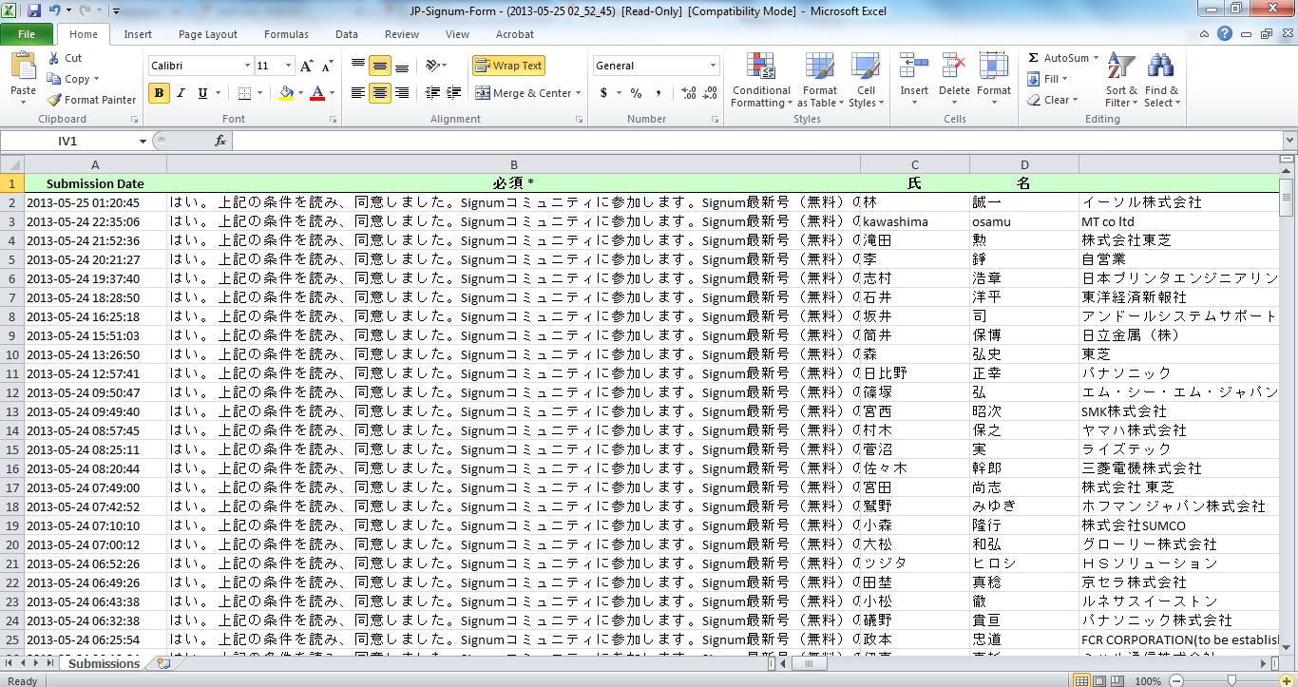This screenshot has height=687, width=1298.
Task: Click the Insert Function fx icon
Action: 220,141
